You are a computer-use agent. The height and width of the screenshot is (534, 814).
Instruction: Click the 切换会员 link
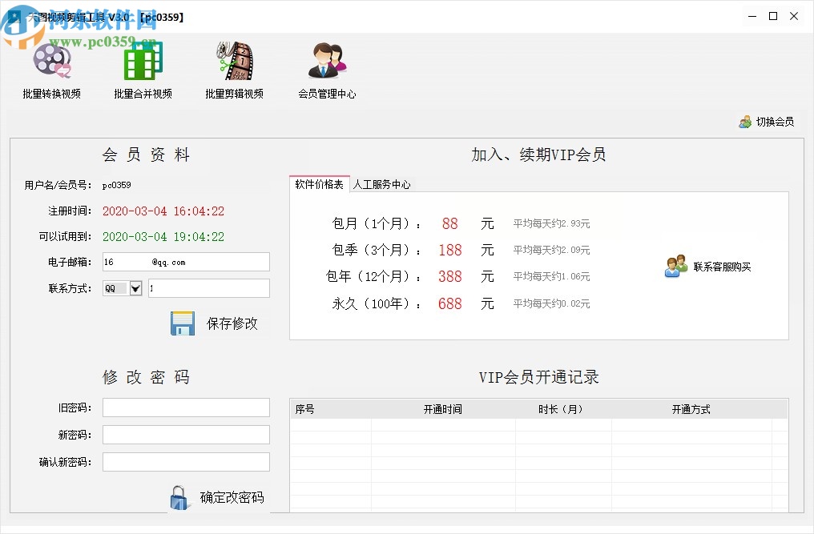pyautogui.click(x=775, y=122)
